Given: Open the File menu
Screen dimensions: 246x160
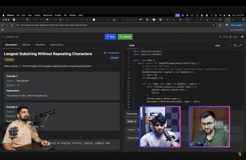Looking at the screenshot, I should point(18,15).
